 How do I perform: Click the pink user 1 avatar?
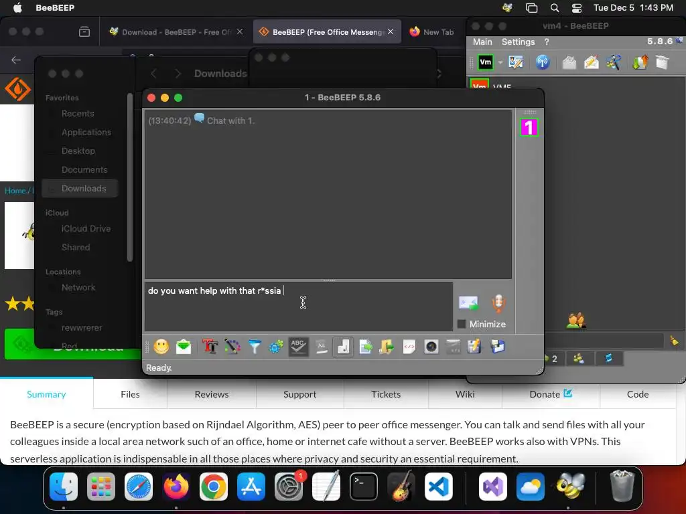click(x=529, y=128)
